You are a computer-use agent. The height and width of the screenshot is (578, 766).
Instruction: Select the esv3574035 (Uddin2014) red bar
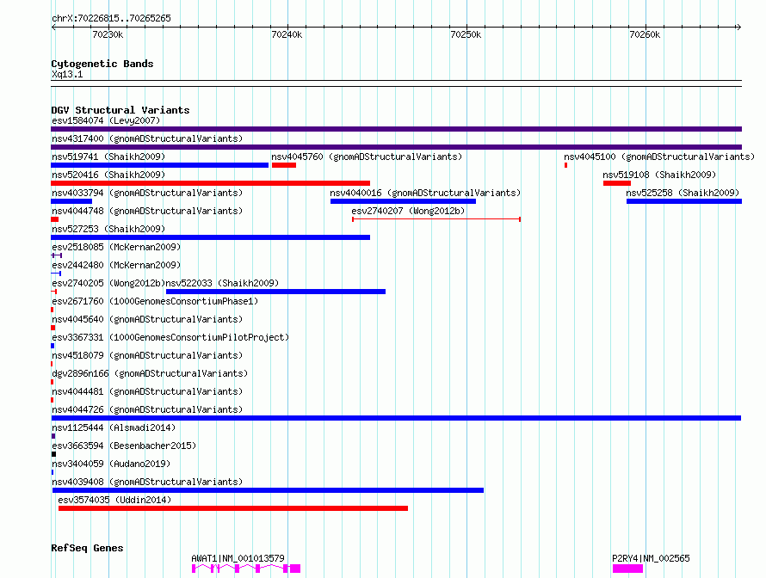pyautogui.click(x=233, y=508)
